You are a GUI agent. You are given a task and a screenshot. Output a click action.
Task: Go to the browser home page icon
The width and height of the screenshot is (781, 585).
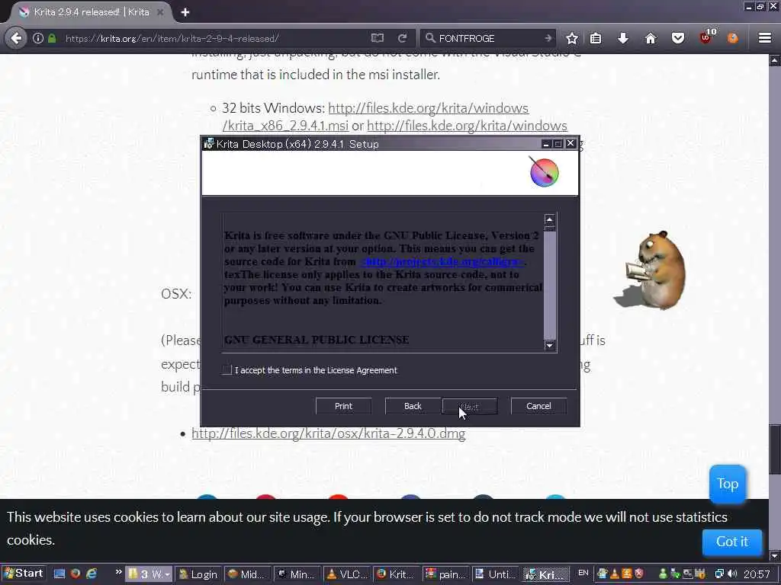point(651,38)
